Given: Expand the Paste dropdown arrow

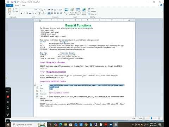Looking at the screenshot, I should (x=10, y=14).
